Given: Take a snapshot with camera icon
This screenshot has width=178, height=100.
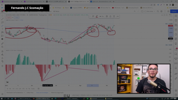Looking at the screenshot, I should point(168,11).
